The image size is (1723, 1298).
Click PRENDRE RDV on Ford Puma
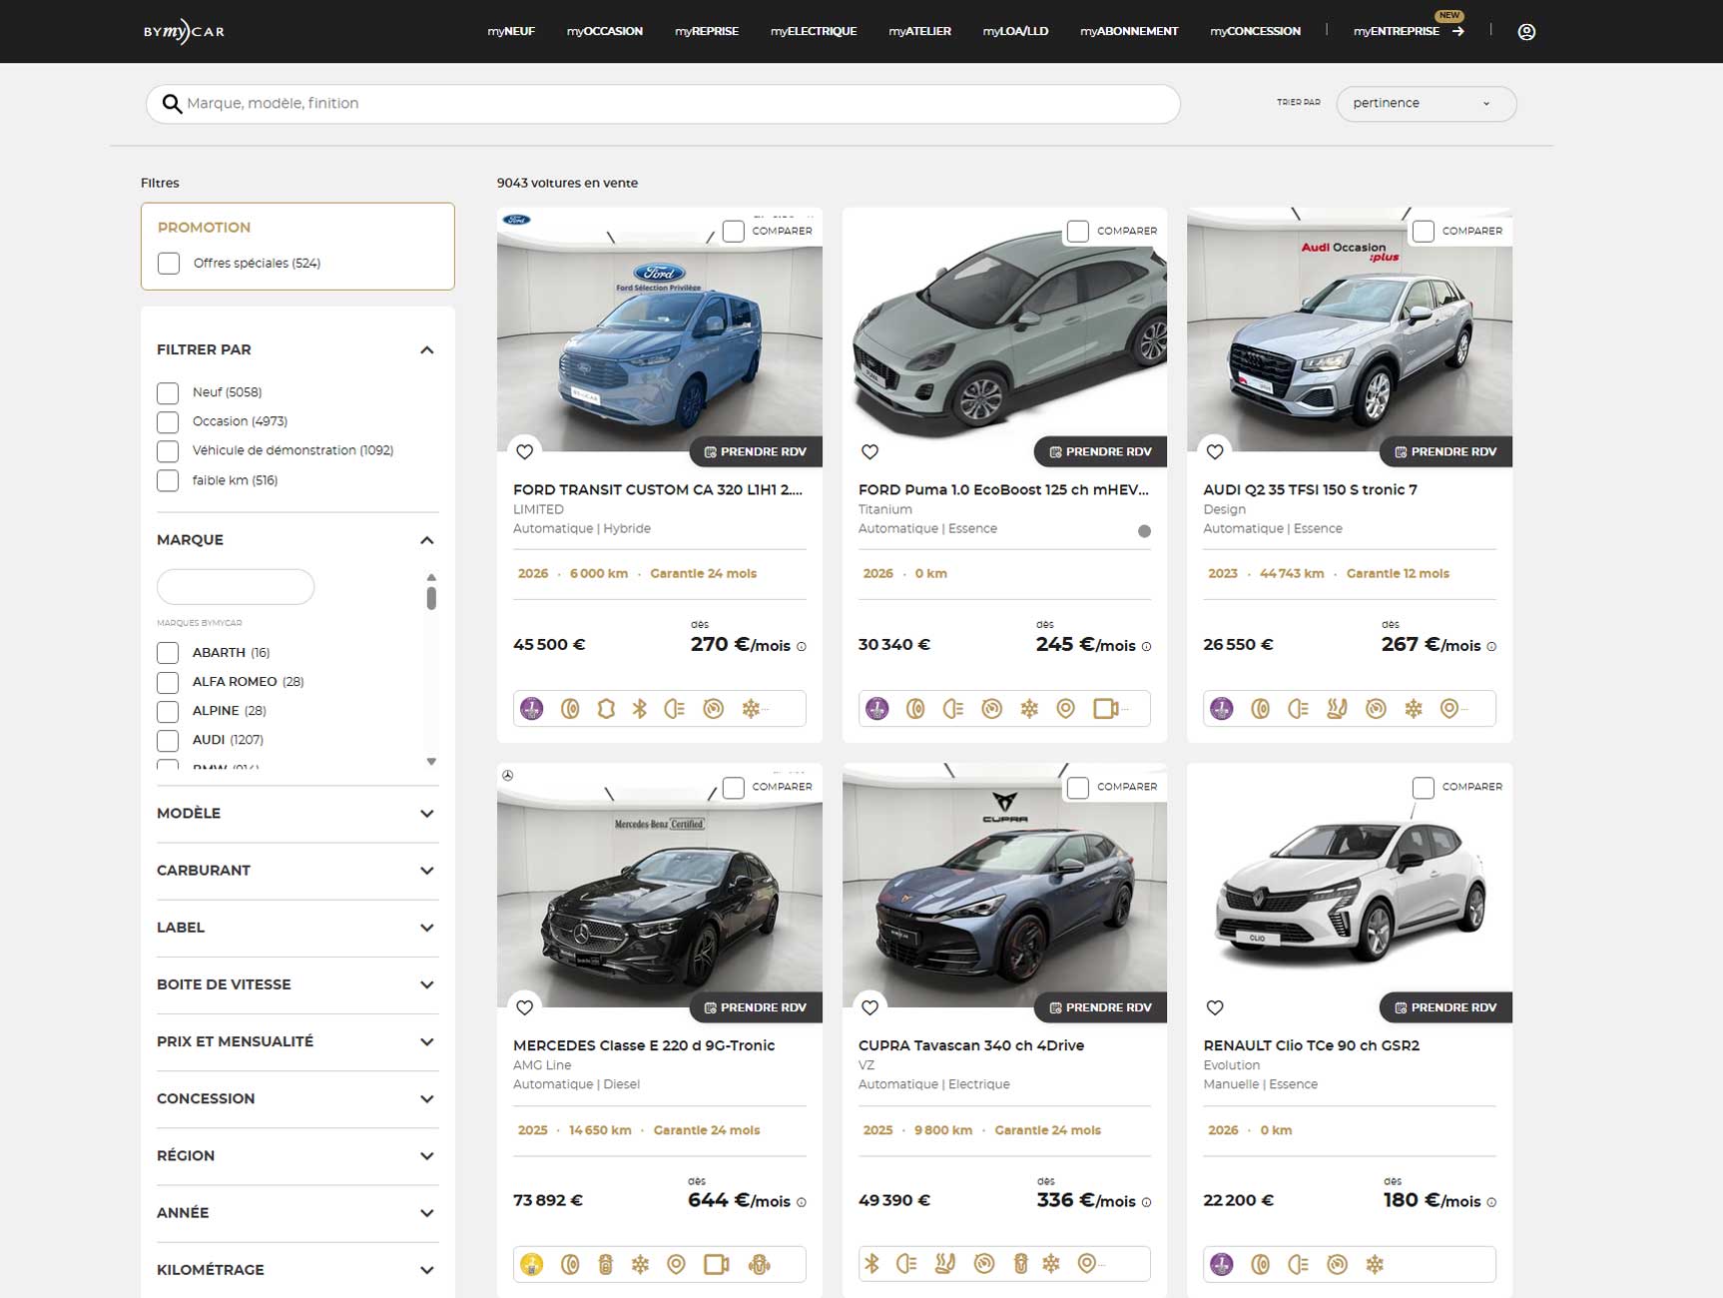pos(1099,452)
